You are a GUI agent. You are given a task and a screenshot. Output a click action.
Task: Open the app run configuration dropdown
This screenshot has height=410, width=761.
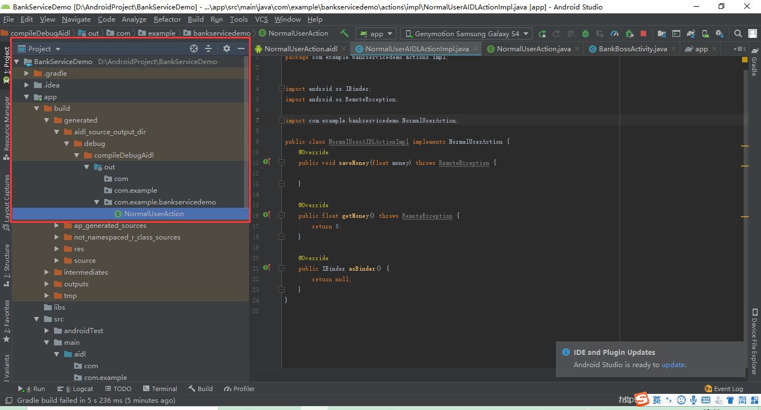(376, 33)
